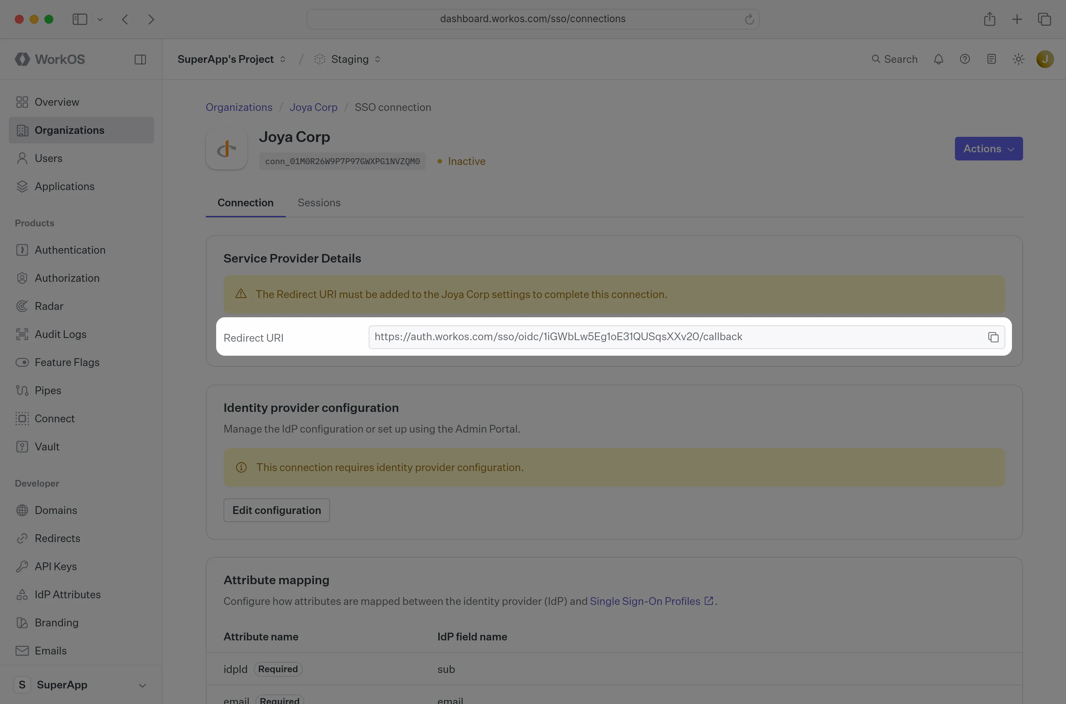The height and width of the screenshot is (704, 1066).
Task: Click the Joya Corp breadcrumb link
Action: pos(313,107)
